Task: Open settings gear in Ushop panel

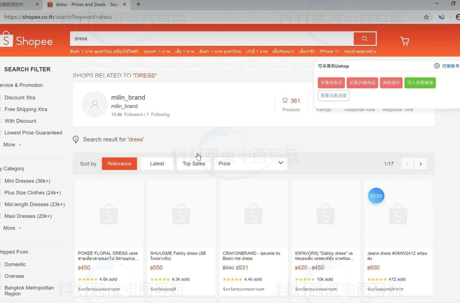Action: 437,66
